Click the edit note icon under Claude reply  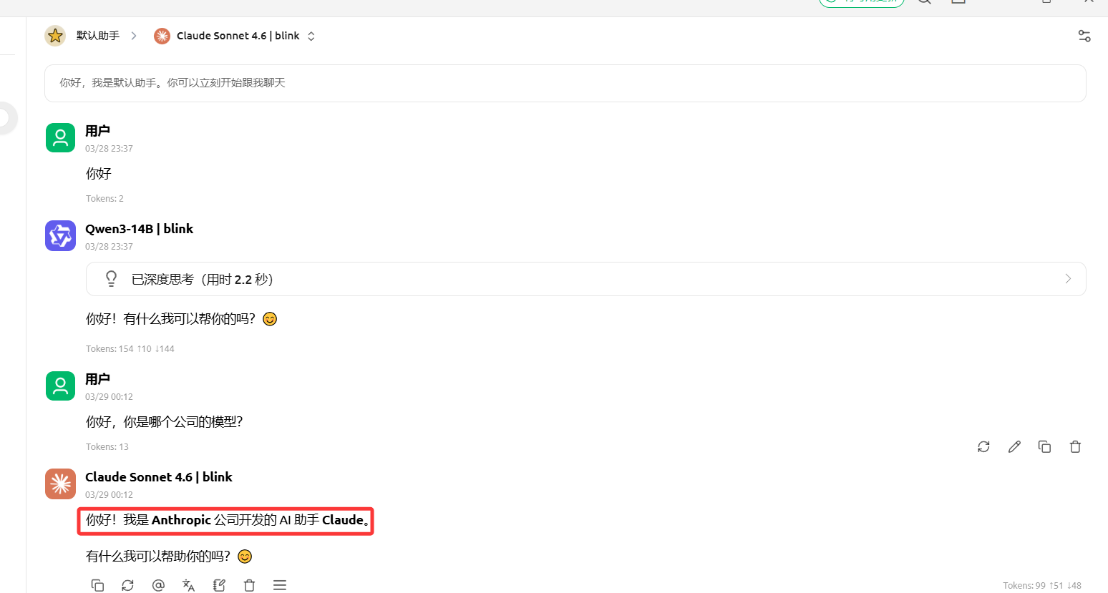[x=219, y=585]
